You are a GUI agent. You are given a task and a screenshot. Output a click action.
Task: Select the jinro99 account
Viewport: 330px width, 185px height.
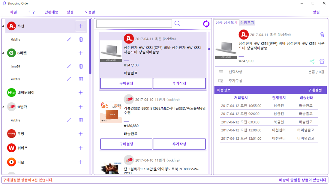(15, 67)
